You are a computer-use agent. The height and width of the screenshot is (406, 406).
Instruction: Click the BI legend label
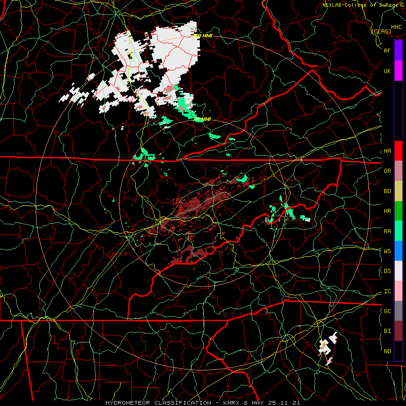click(387, 331)
